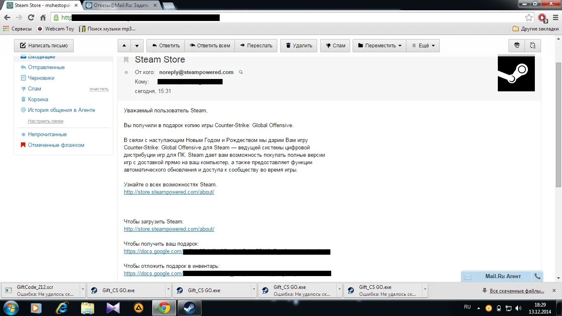
Task: Go back with the browser back arrow
Action: coord(7,18)
